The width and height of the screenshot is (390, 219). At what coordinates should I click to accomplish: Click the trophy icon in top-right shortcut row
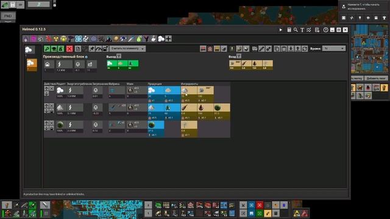385,18
